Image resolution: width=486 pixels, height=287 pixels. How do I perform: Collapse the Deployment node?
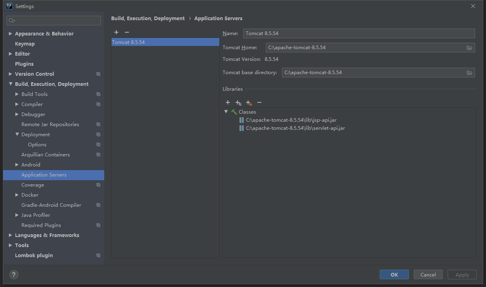[x=17, y=135]
